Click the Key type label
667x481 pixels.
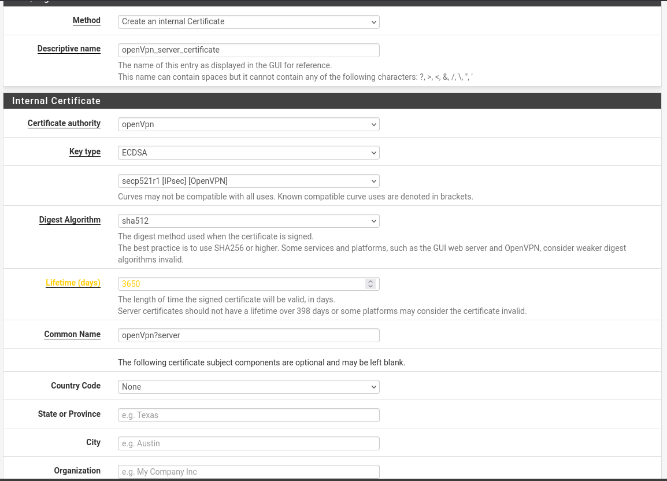pos(85,151)
